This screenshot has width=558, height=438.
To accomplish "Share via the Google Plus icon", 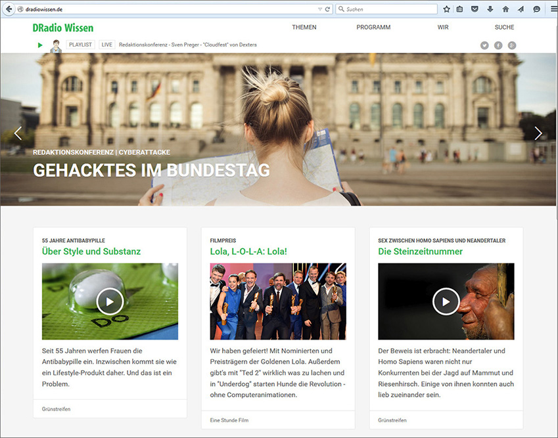I will click(x=512, y=45).
